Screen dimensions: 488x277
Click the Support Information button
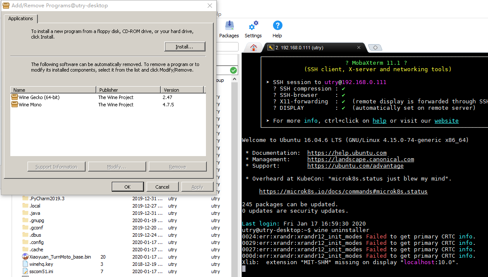tap(56, 167)
